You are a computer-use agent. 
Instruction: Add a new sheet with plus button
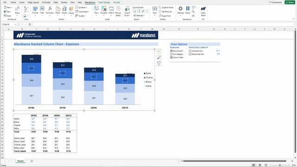click(x=32, y=161)
